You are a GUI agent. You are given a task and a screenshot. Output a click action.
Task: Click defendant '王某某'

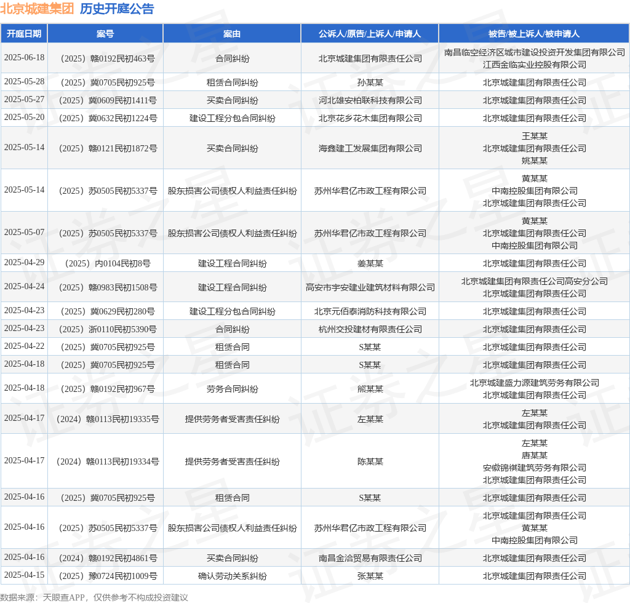click(535, 136)
